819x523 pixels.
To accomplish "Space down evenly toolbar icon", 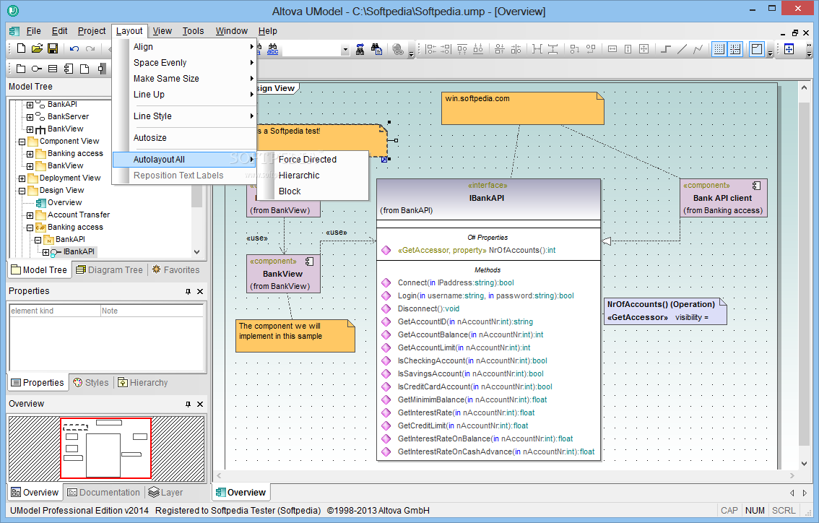I will (552, 49).
